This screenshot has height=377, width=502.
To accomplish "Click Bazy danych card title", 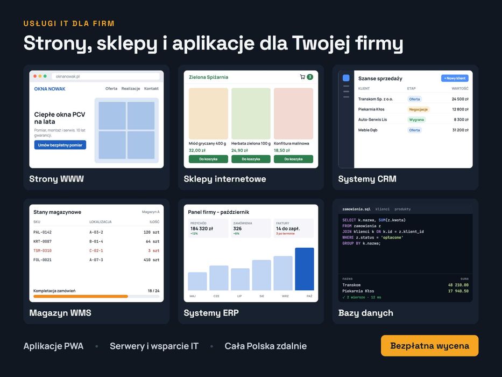I will (x=366, y=313).
